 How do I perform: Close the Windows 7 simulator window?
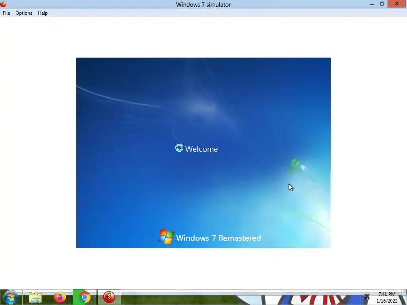point(397,4)
